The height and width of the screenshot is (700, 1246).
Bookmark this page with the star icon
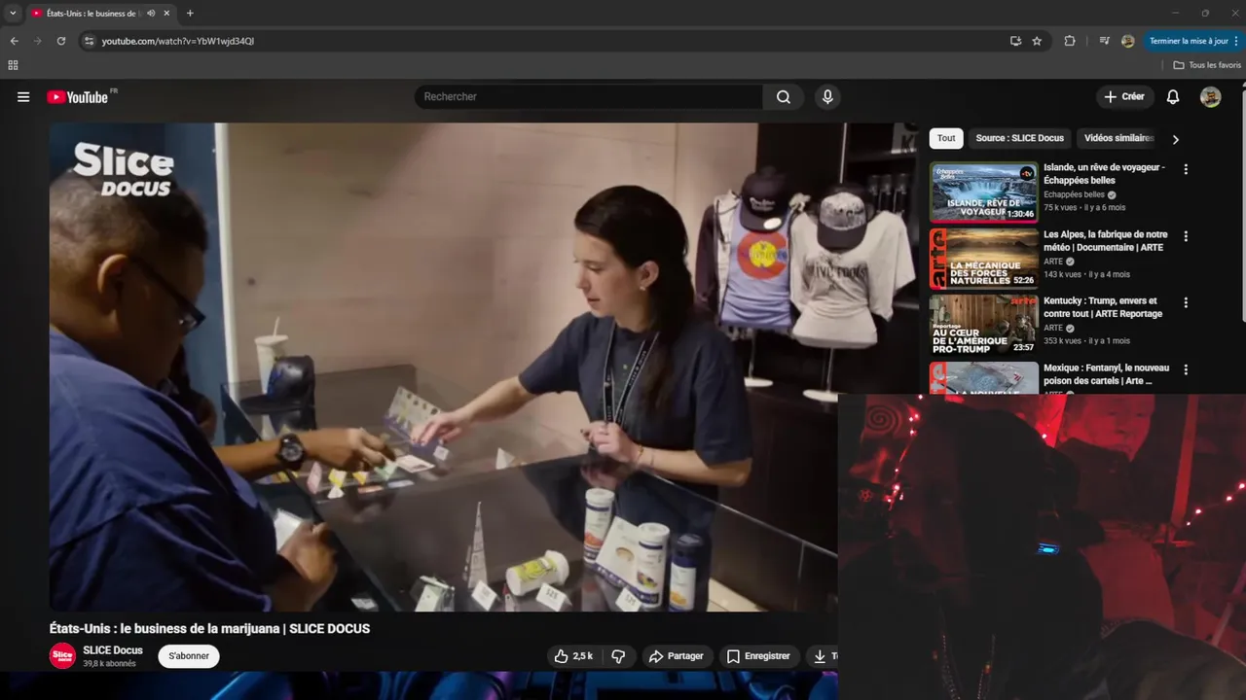pyautogui.click(x=1037, y=41)
